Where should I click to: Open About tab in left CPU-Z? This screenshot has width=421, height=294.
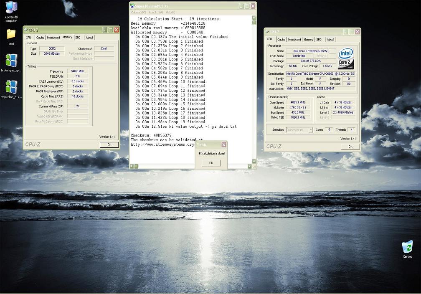pyautogui.click(x=89, y=38)
